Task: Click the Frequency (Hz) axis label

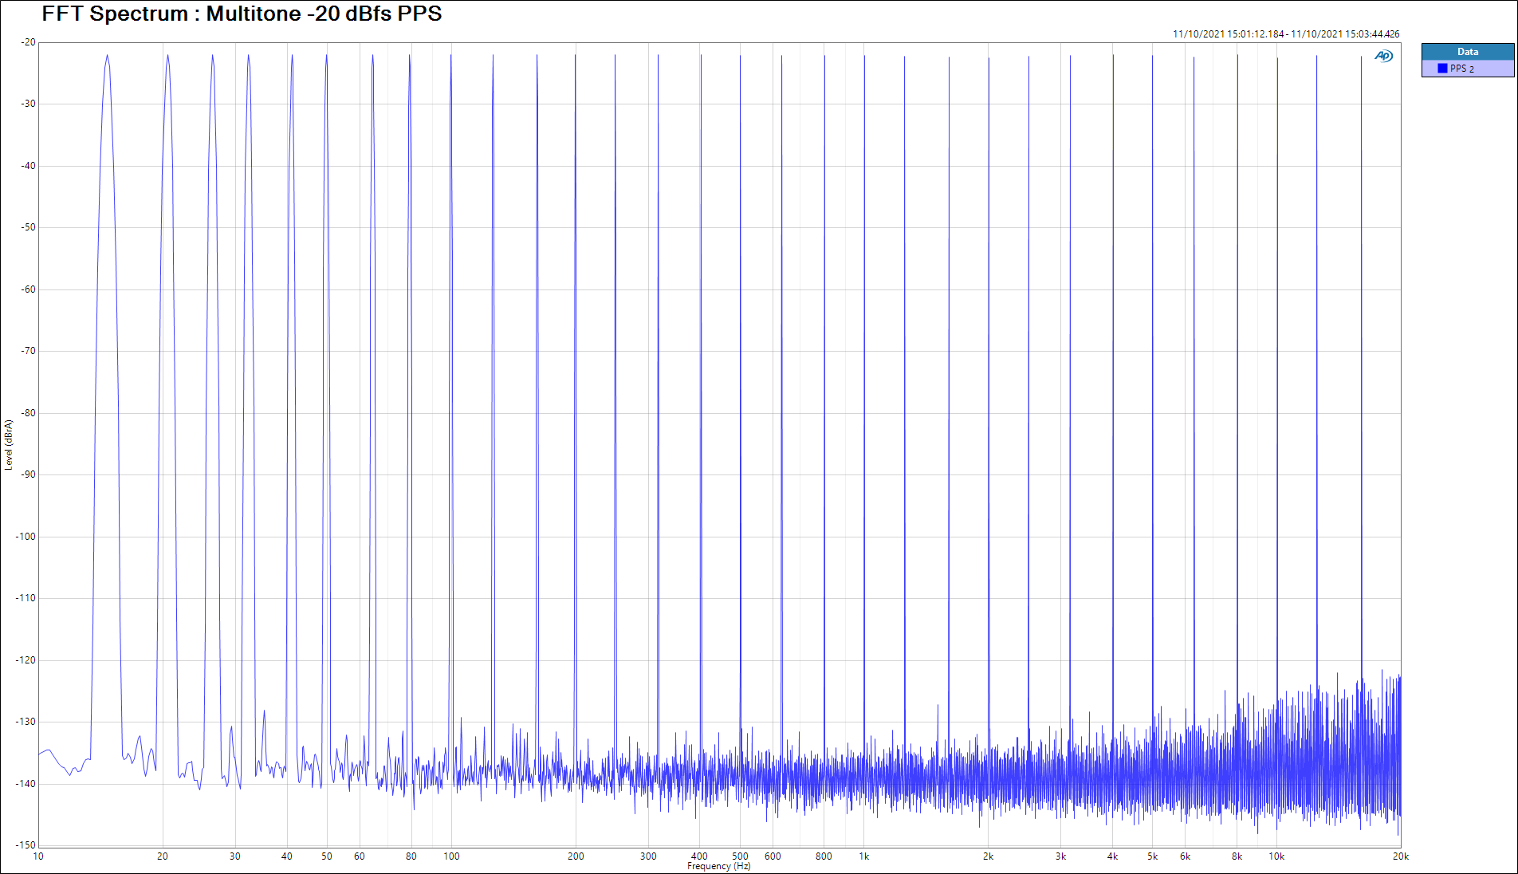Action: [718, 866]
